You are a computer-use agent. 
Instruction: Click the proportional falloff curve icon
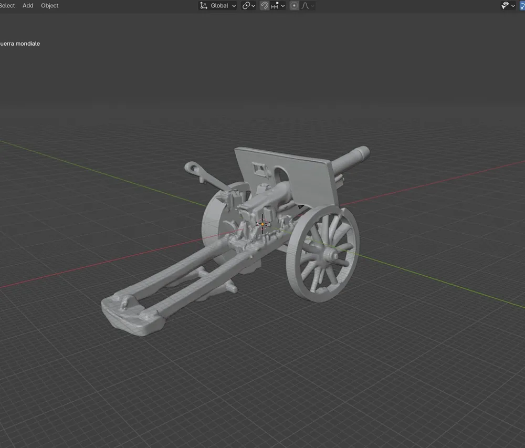pos(304,6)
